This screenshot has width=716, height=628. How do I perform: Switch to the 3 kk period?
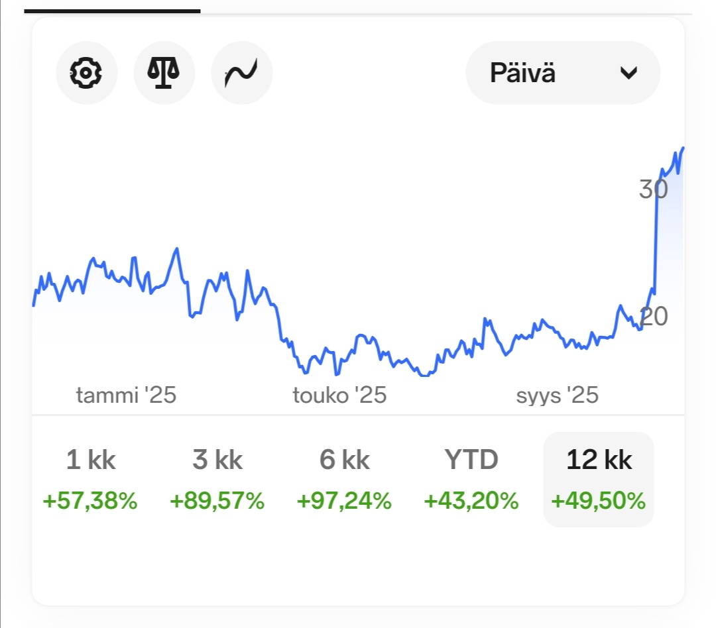pos(217,460)
